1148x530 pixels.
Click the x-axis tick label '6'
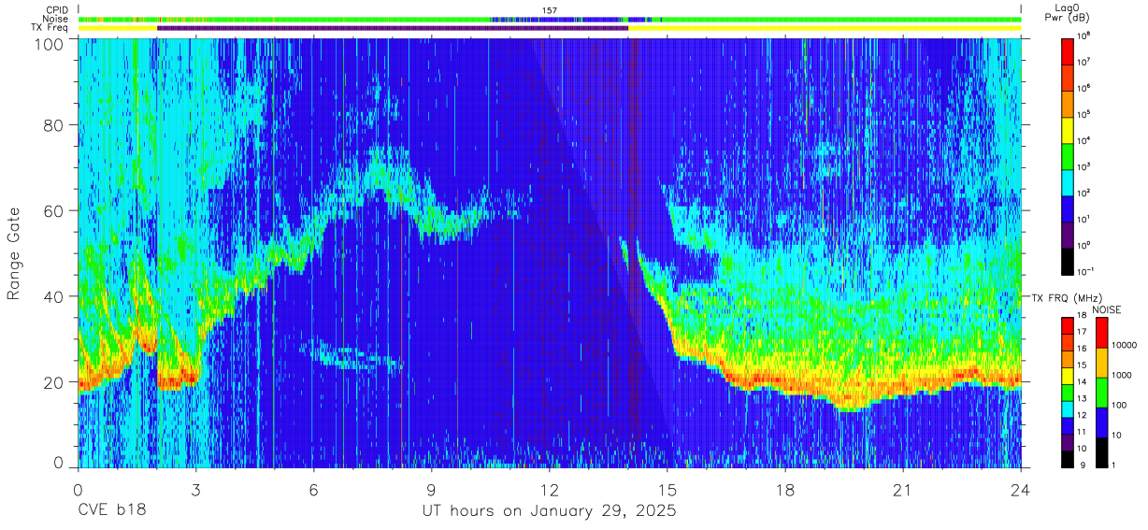tap(313, 490)
